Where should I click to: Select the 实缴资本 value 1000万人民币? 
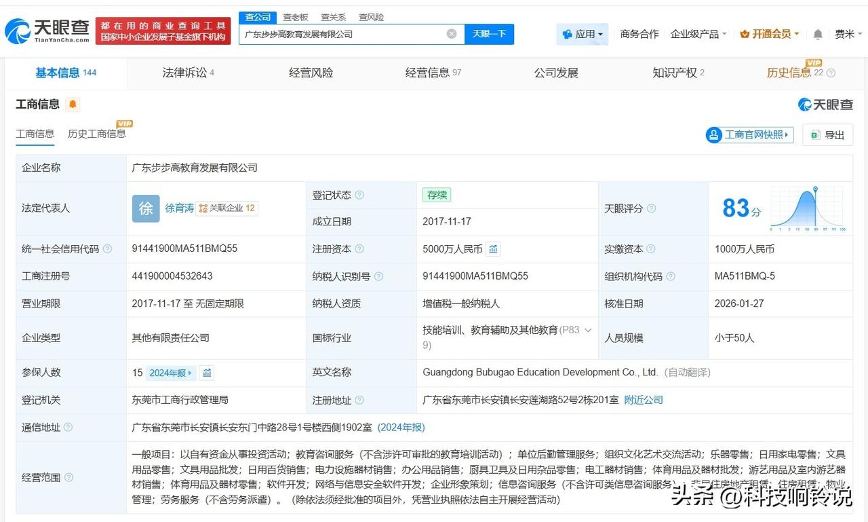[x=745, y=249]
